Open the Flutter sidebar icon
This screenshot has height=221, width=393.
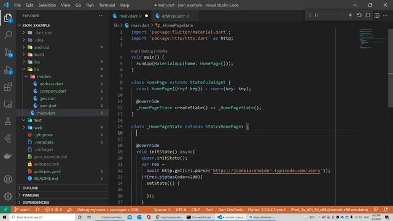[x=8, y=139]
